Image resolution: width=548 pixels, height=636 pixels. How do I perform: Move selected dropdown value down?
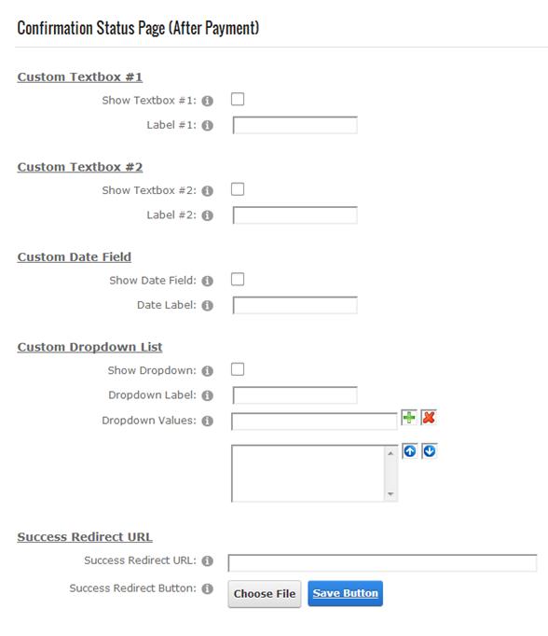430,451
